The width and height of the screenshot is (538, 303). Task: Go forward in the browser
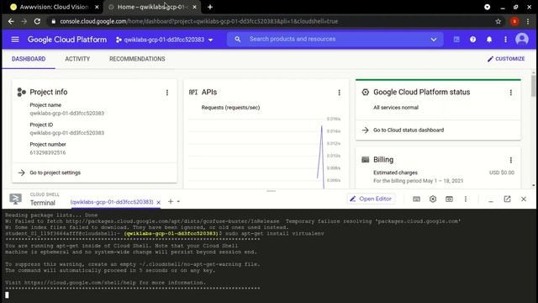(x=24, y=21)
